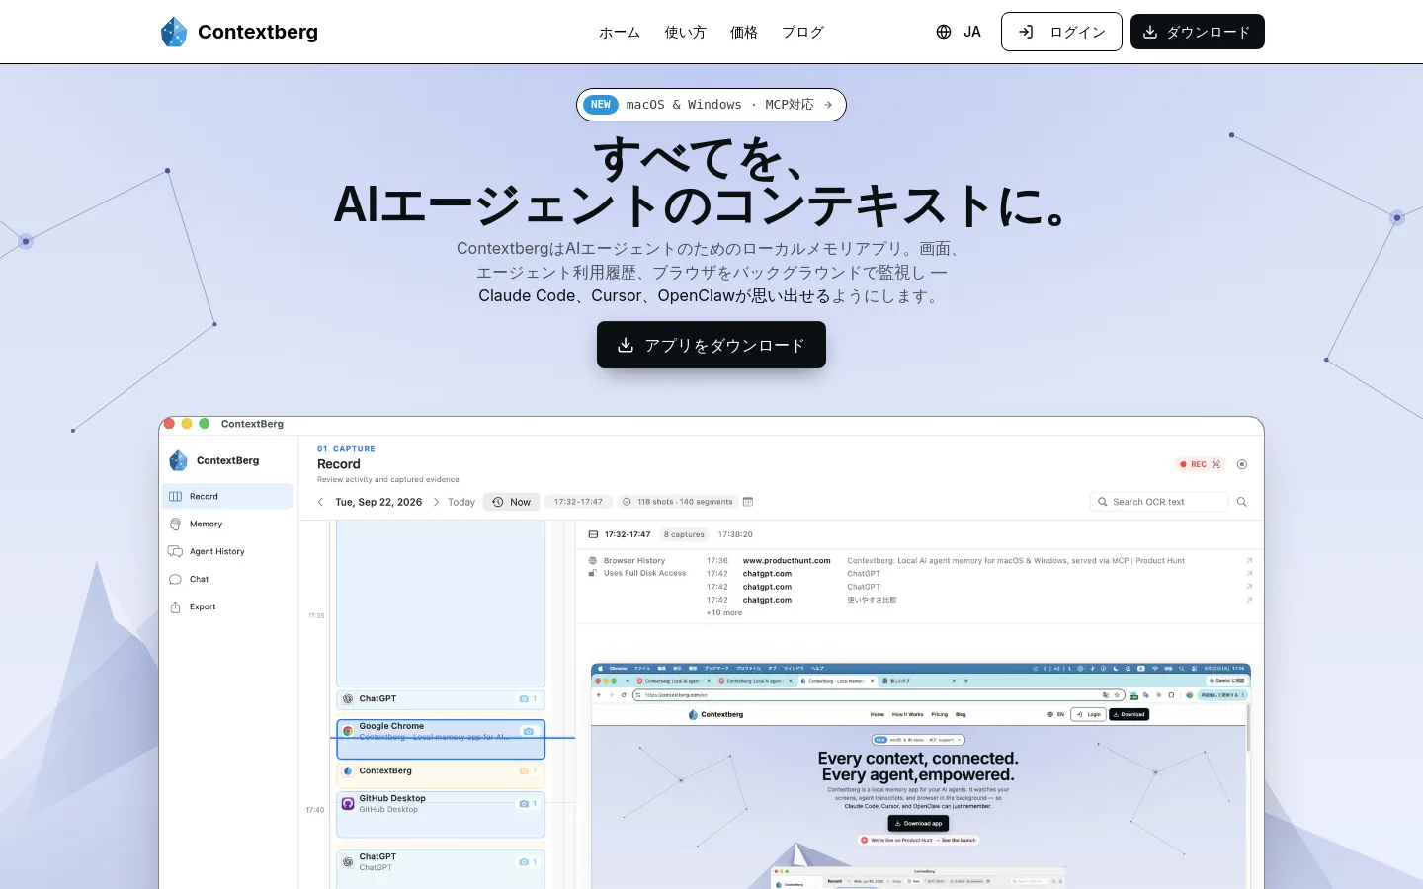Click the Now clock button
1423x889 pixels.
[512, 502]
